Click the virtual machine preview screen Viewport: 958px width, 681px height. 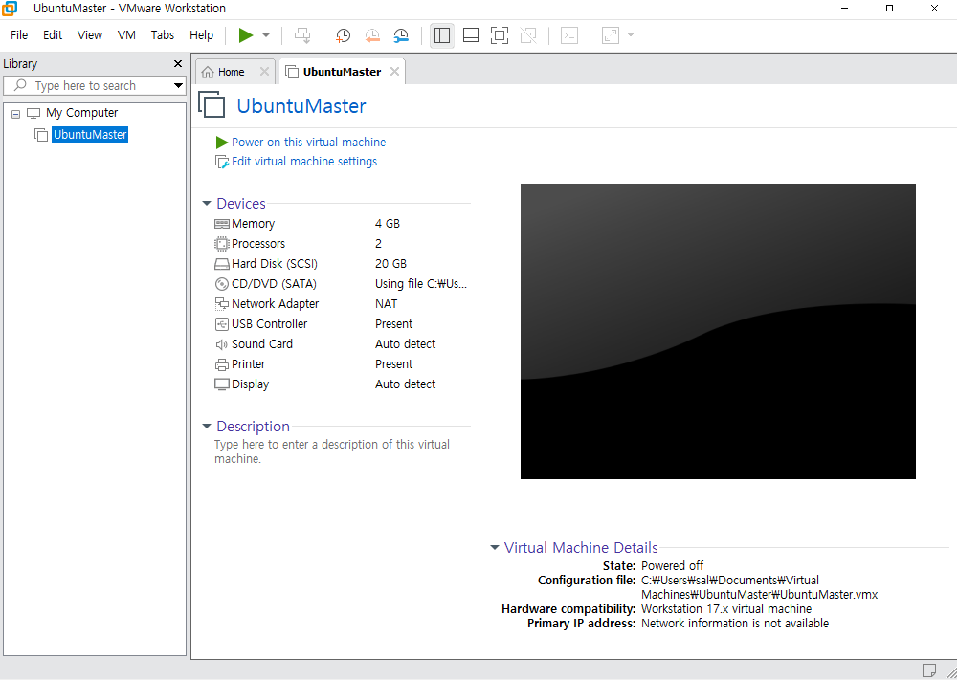[718, 332]
